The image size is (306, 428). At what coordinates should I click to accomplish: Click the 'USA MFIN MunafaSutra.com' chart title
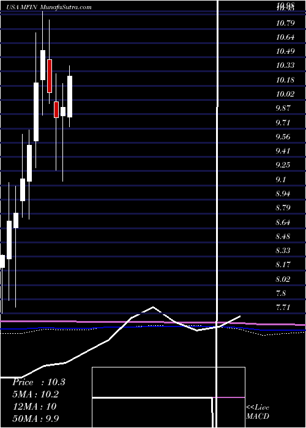click(48, 7)
